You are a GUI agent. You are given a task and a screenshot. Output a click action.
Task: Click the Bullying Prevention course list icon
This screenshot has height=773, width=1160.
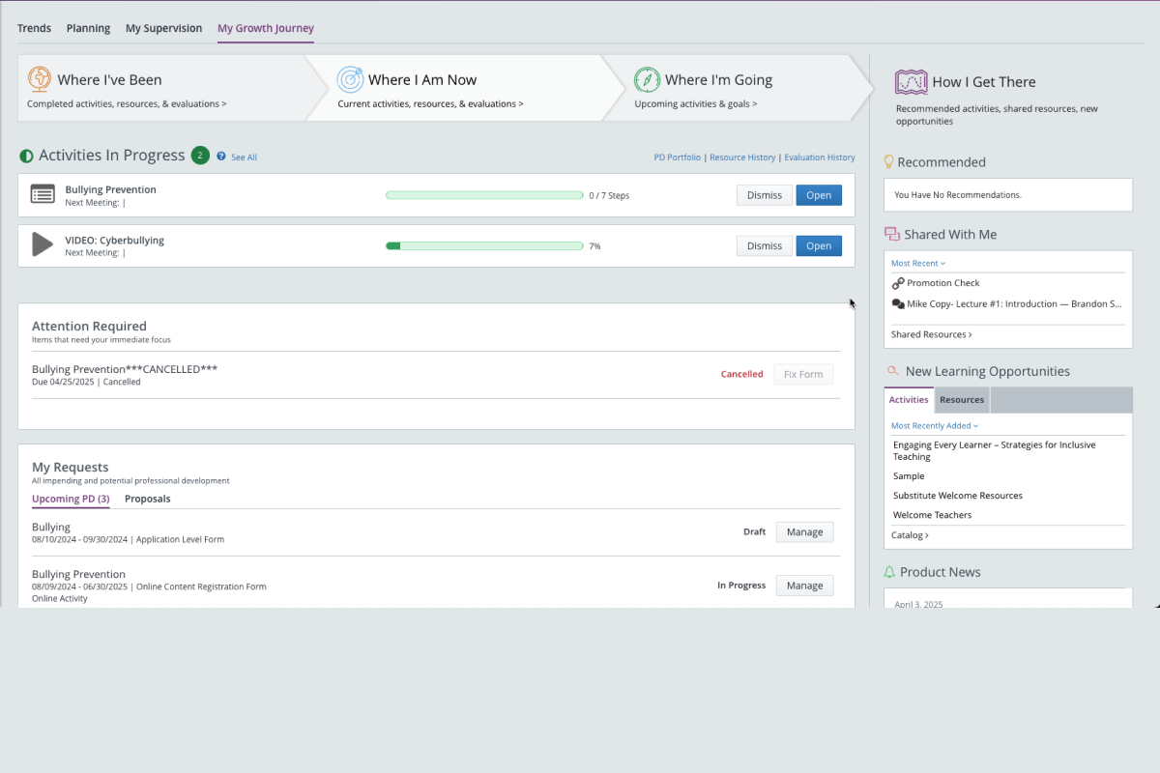(x=43, y=194)
